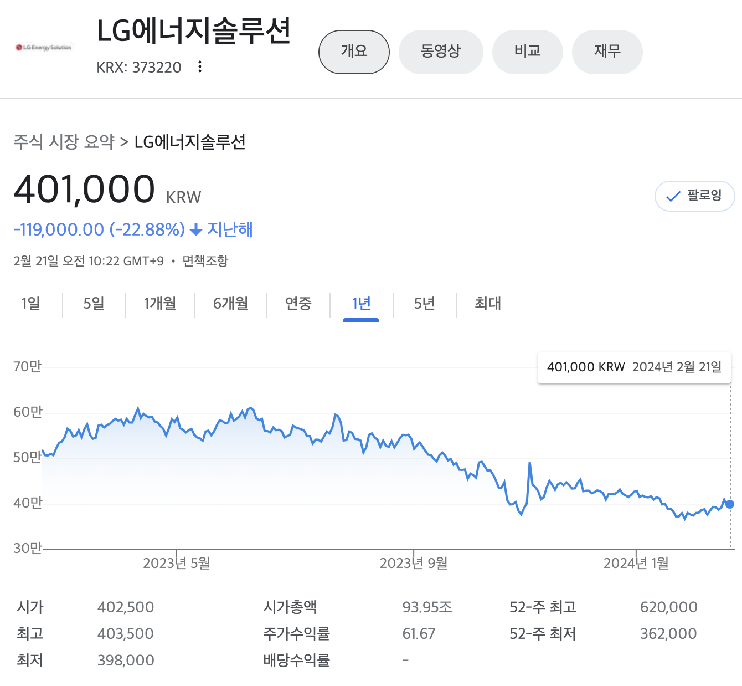Click the 401,000 current price value
The width and height of the screenshot is (742, 686).
(84, 189)
